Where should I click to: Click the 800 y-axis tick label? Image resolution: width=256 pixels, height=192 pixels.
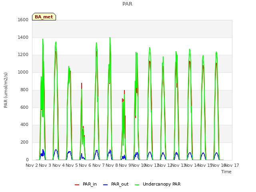pos(24,90)
